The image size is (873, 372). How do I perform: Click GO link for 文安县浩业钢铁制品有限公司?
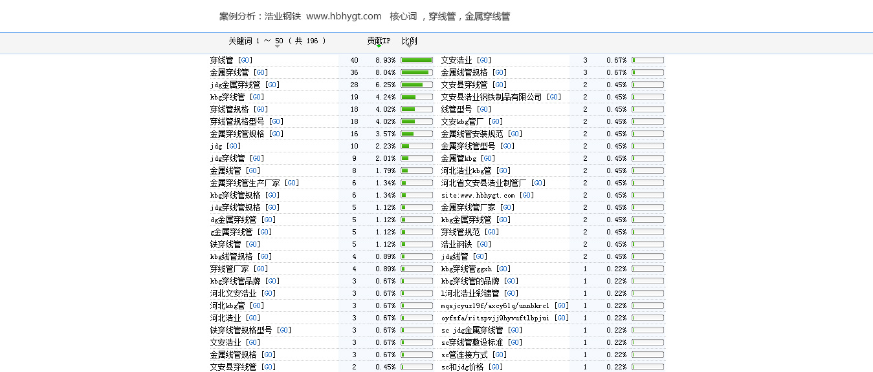pyautogui.click(x=553, y=97)
